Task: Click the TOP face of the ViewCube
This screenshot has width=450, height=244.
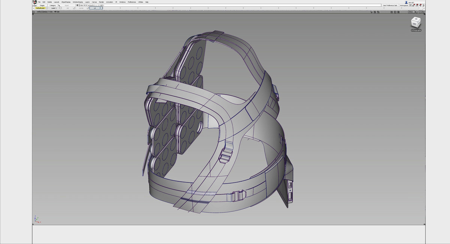Action: click(x=416, y=19)
